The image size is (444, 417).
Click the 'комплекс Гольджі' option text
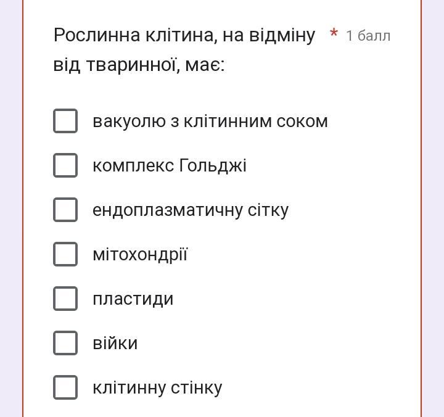point(169,165)
